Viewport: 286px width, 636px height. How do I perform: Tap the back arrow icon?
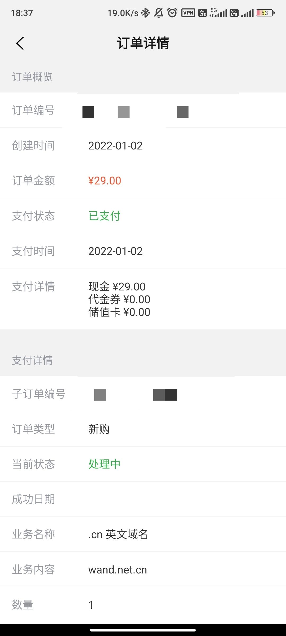click(x=20, y=43)
